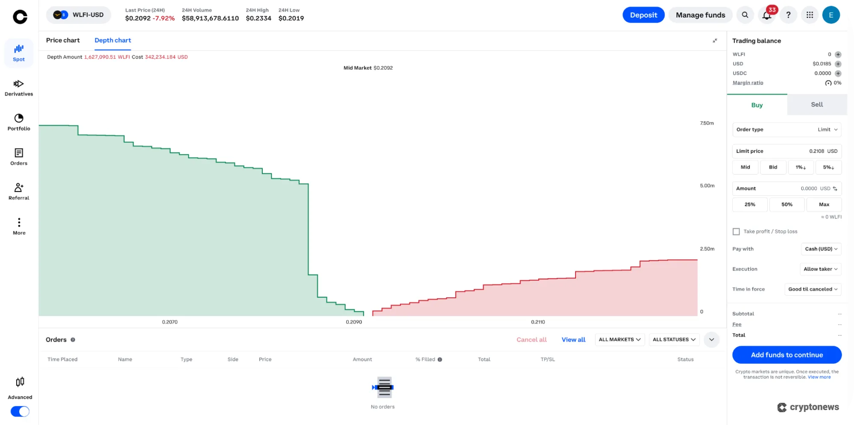Click inside the Limit price field
854x425 pixels.
[787, 151]
